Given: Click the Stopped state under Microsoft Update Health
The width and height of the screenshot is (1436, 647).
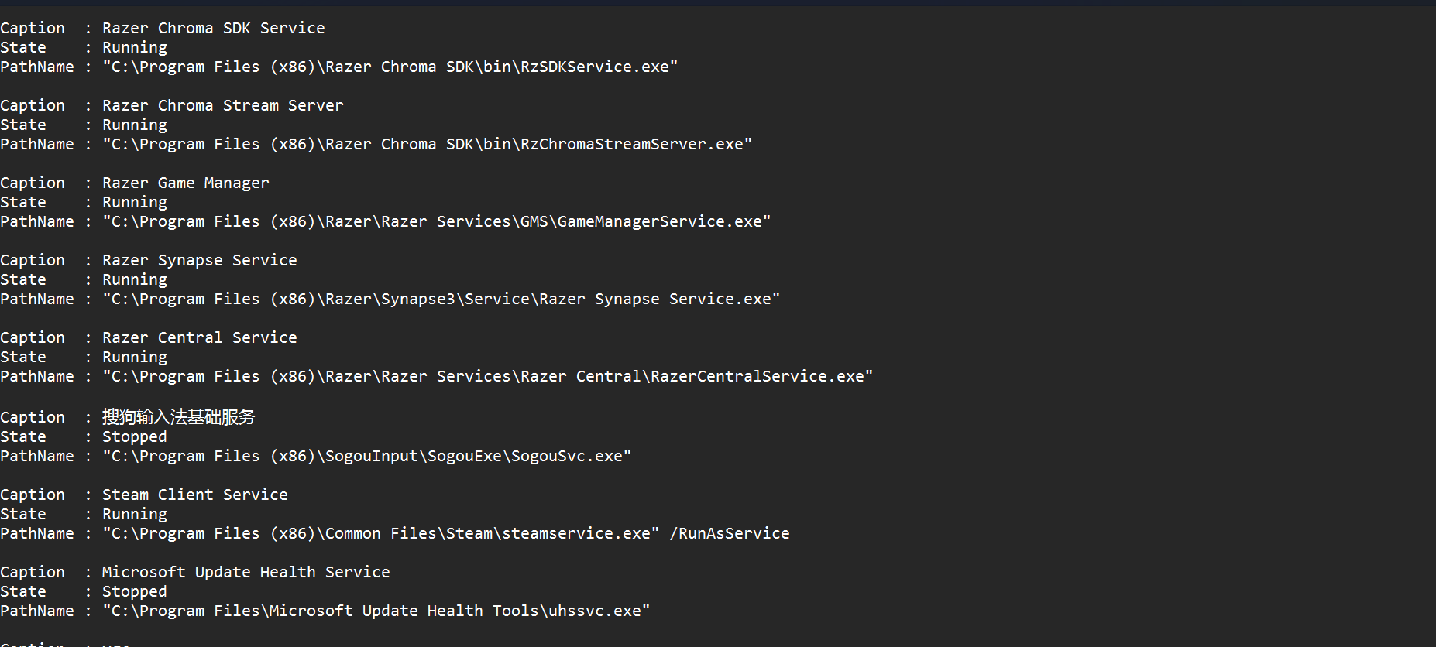Looking at the screenshot, I should 134,591.
